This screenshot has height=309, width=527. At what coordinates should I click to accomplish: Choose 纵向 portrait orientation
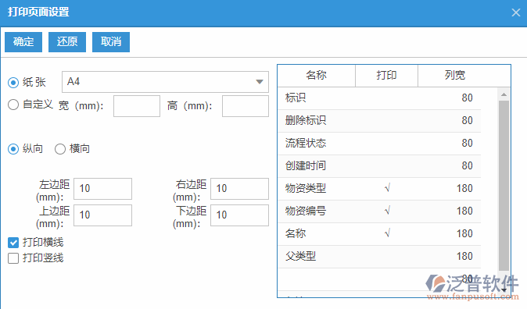(x=13, y=149)
